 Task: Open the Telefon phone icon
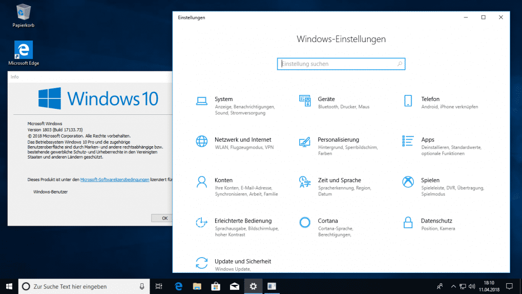coord(408,101)
